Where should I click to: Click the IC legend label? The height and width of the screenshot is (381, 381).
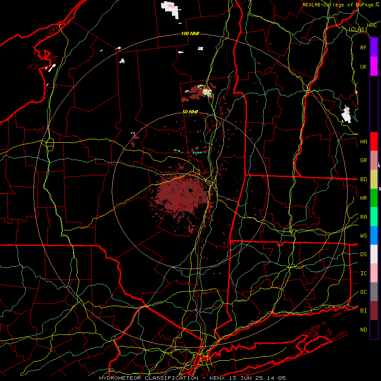pos(363,273)
